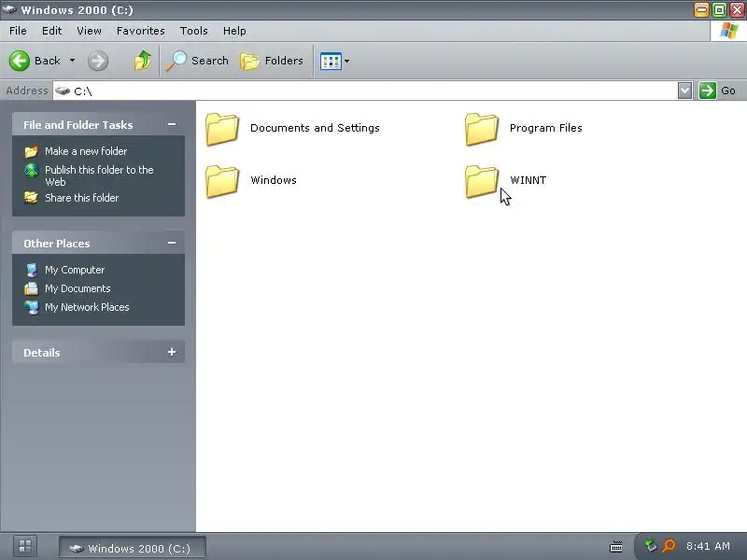Click the My Documents icon in sidebar
Screen dimensions: 747x560
tap(32, 288)
